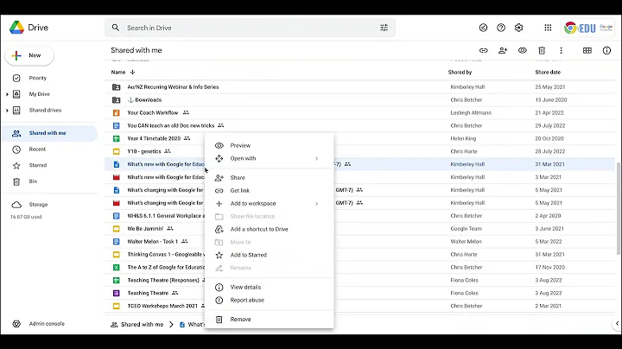The height and width of the screenshot is (349, 622).
Task: Choose Remove in the context menu
Action: coord(269,320)
